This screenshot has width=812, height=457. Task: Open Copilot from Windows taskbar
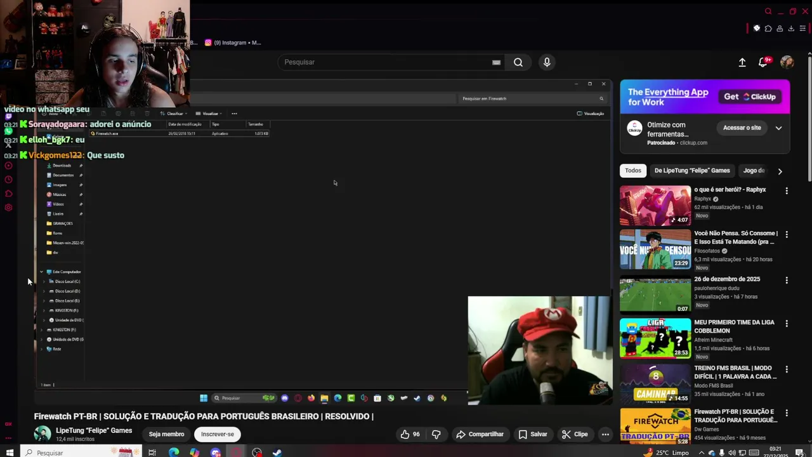click(195, 453)
